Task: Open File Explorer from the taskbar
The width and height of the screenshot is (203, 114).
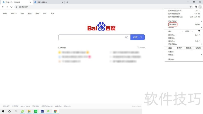Action: [29, 111]
